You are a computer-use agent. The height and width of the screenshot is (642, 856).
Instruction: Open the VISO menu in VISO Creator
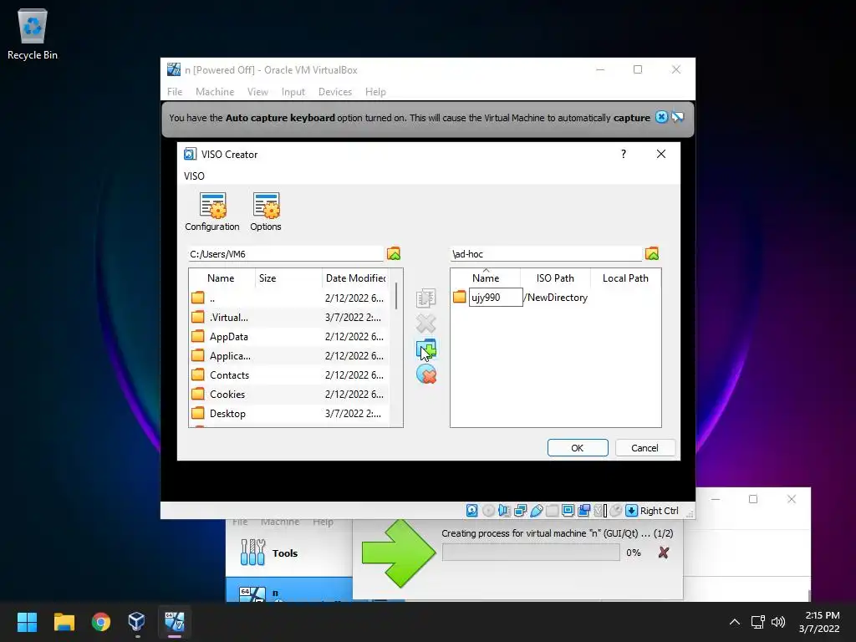click(194, 176)
